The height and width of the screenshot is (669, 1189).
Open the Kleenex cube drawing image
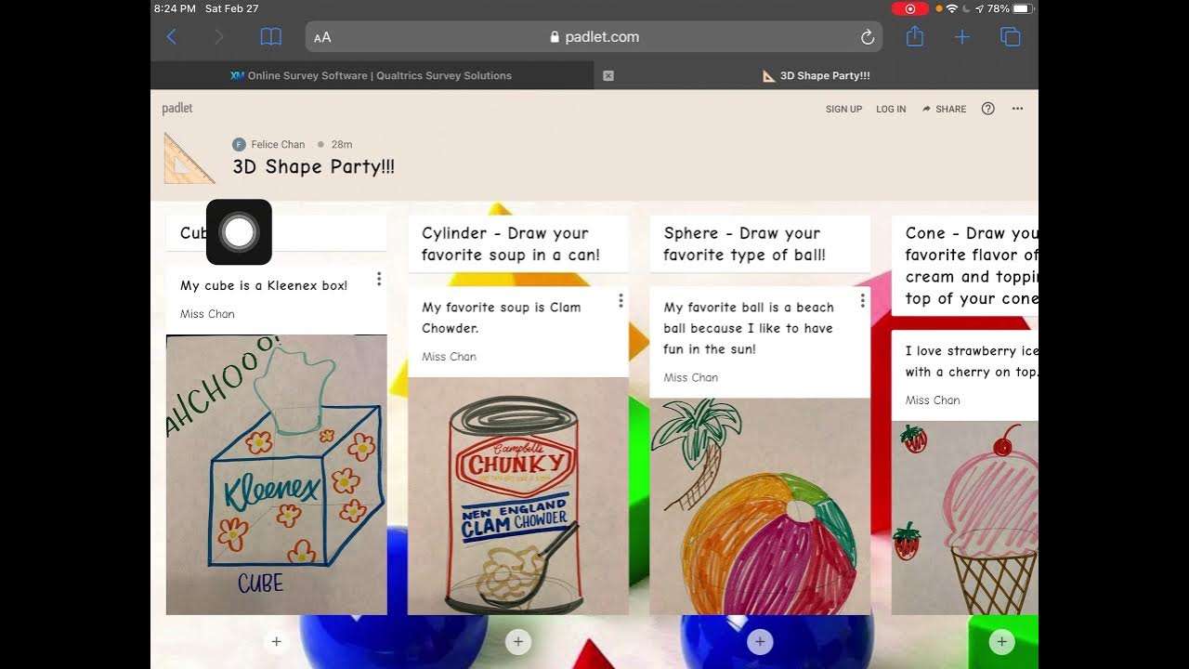276,475
